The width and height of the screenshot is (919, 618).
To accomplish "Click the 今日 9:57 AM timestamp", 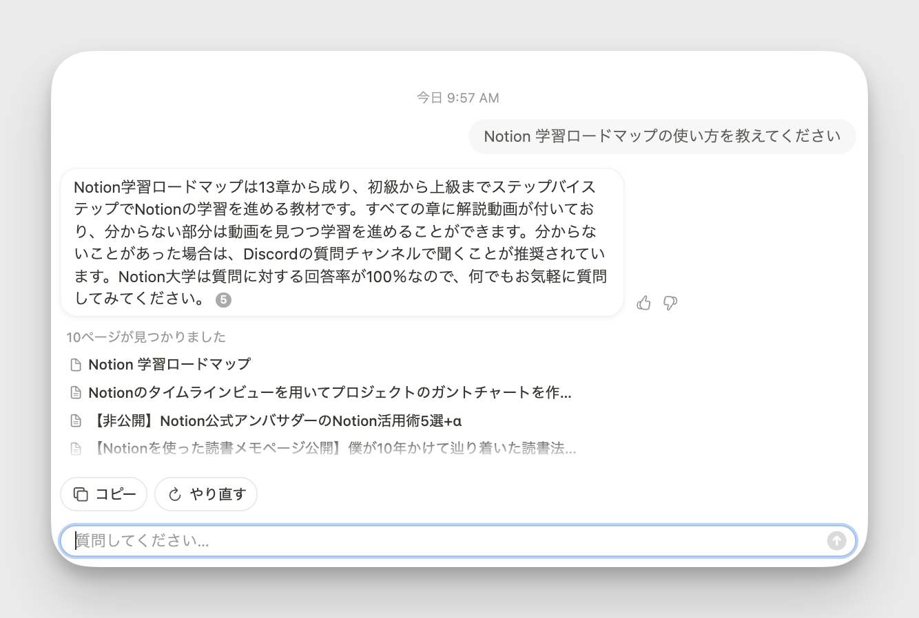I will click(x=458, y=98).
